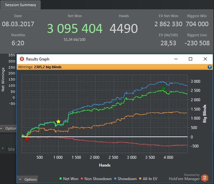The width and height of the screenshot is (214, 184).
Task: Click the Big Blinds y-axis title
Action: [x=204, y=114]
